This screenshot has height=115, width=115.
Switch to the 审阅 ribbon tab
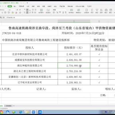[x=38, y=6]
